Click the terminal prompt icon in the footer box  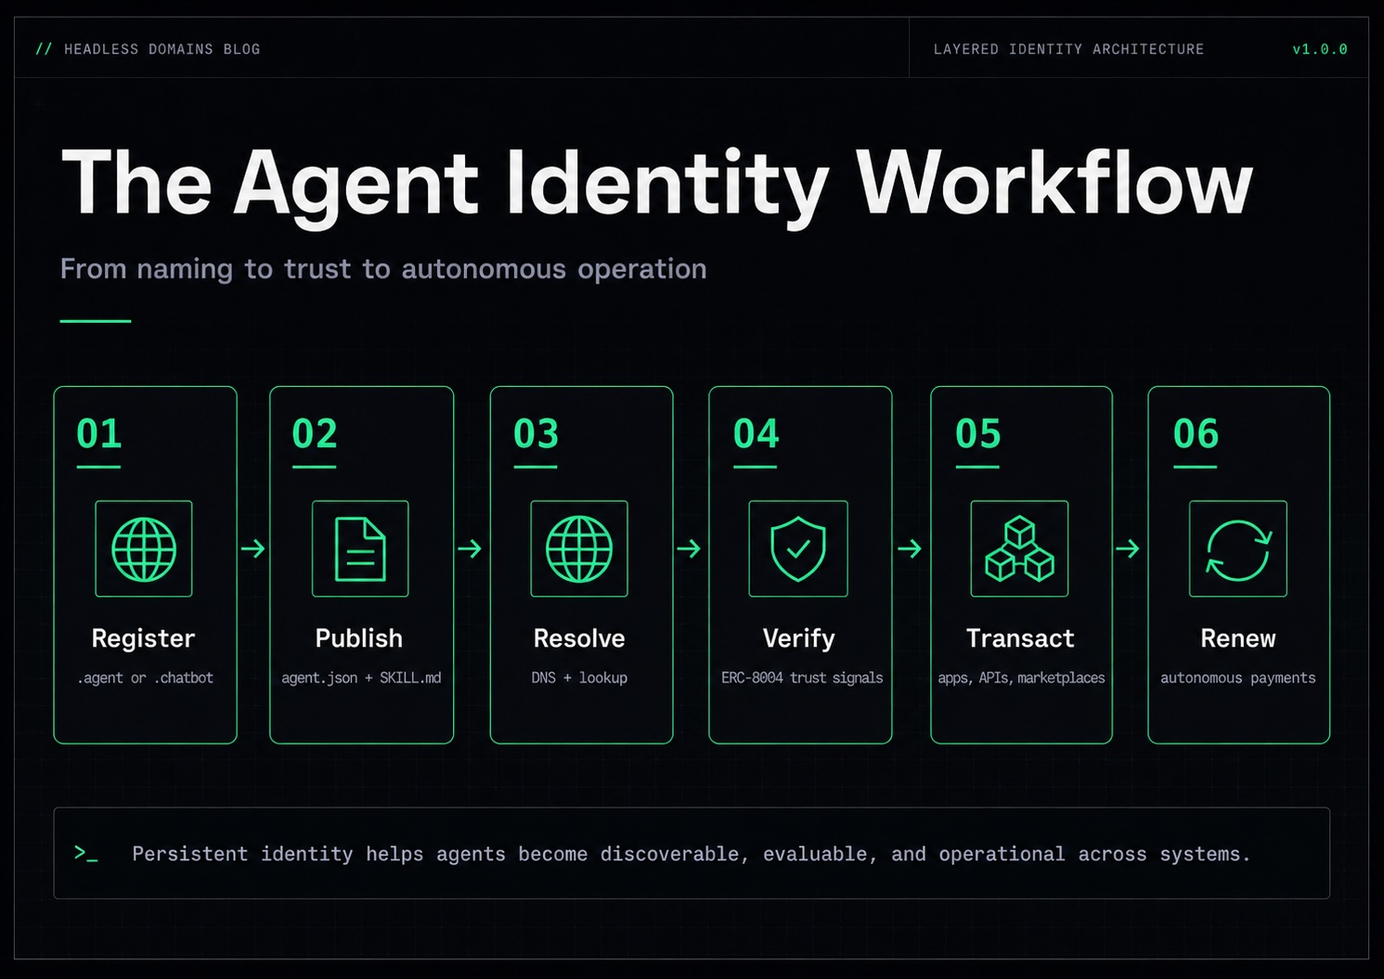point(86,853)
